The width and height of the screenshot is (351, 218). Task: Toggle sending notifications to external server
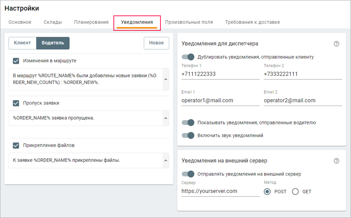(188, 174)
